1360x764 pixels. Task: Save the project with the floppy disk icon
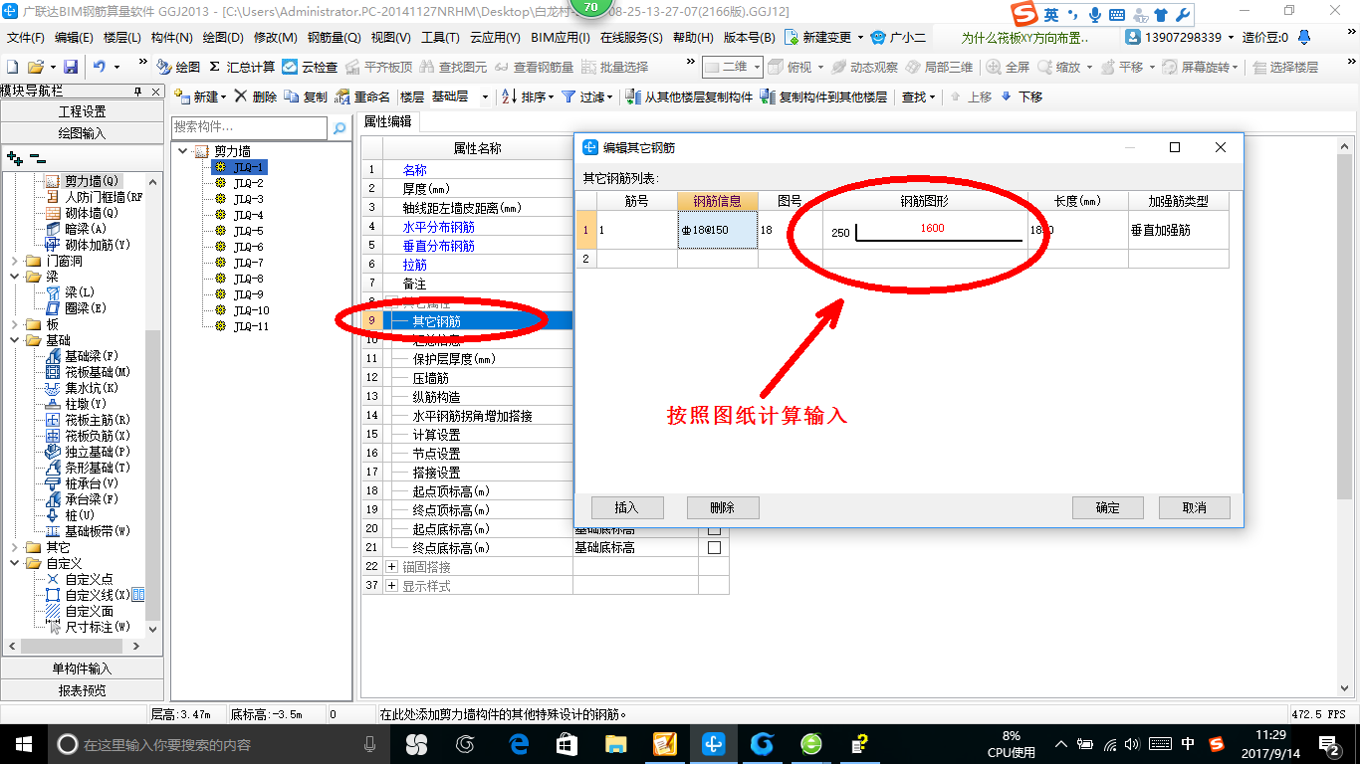[71, 67]
